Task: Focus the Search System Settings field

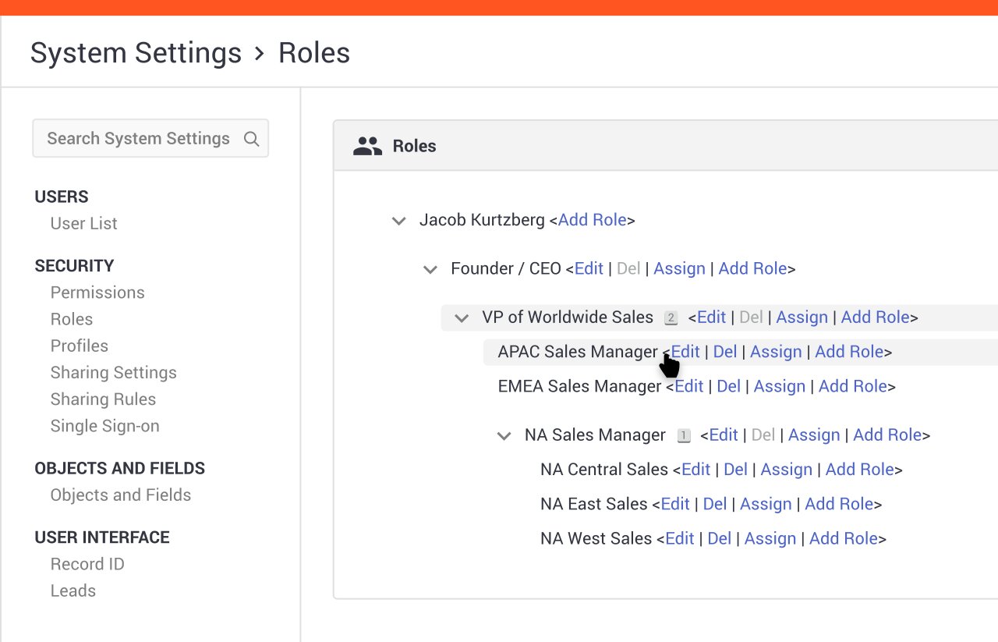Action: (139, 139)
